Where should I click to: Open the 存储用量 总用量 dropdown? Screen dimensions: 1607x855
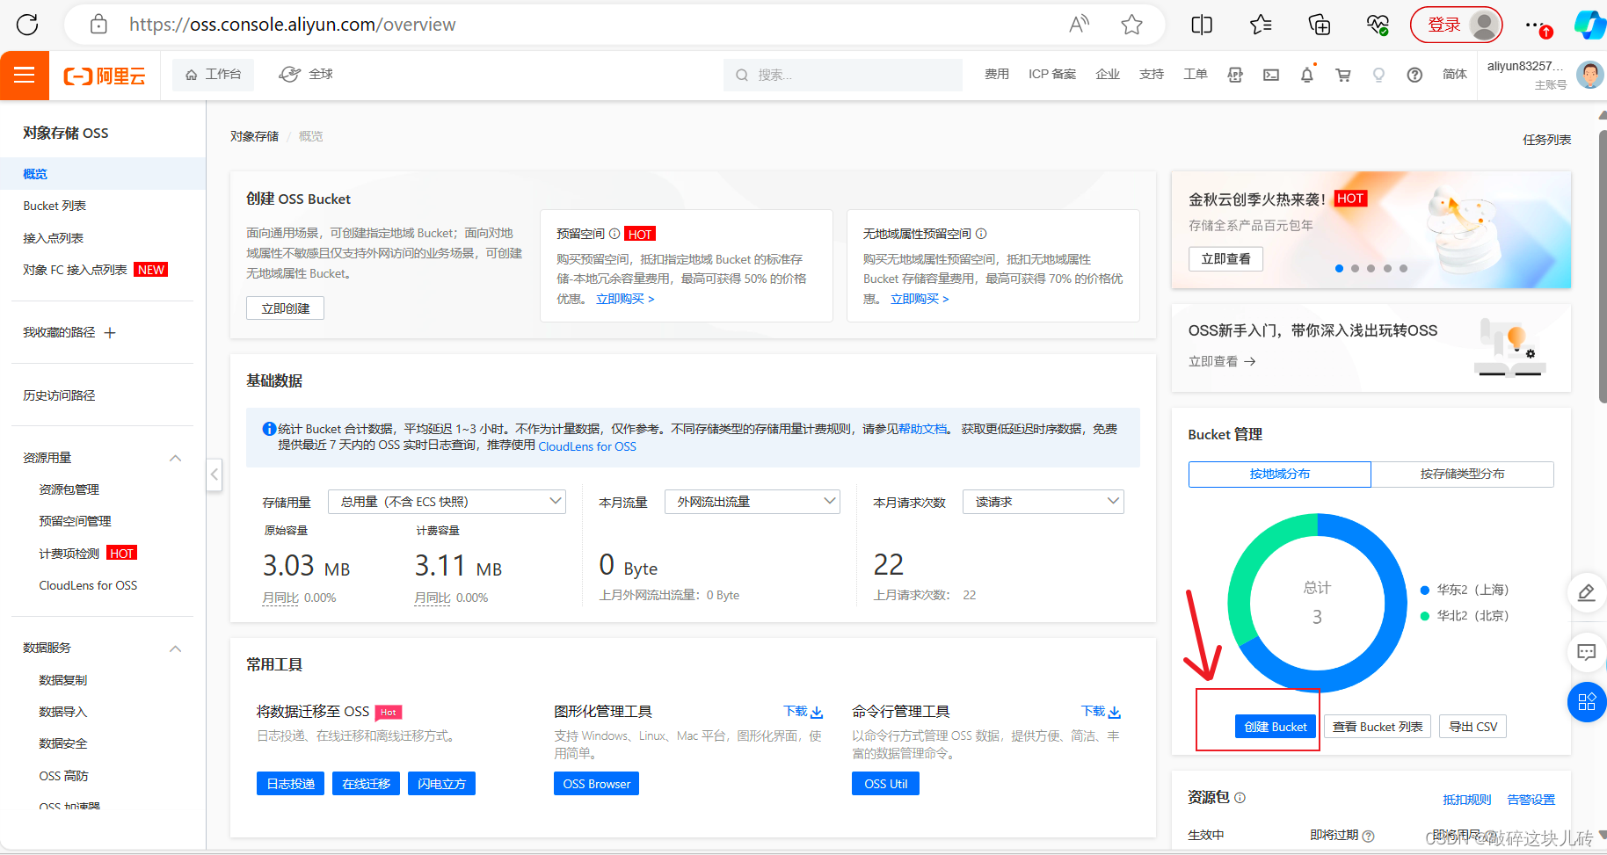coord(447,502)
